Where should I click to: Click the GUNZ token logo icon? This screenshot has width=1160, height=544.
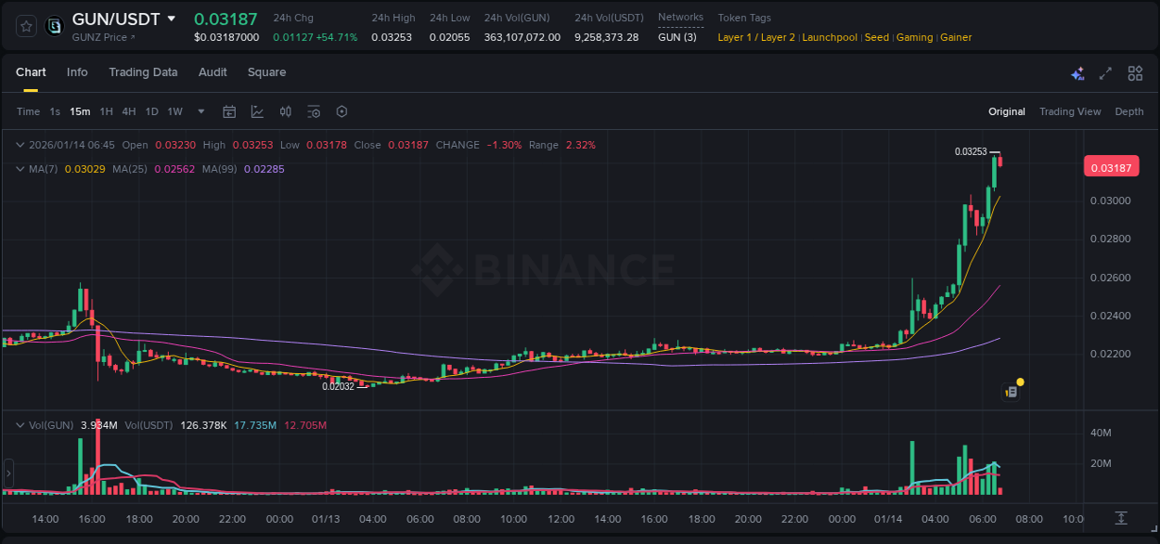pyautogui.click(x=53, y=25)
